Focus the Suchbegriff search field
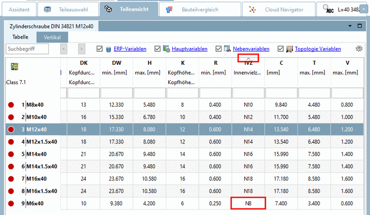 click(x=27, y=49)
